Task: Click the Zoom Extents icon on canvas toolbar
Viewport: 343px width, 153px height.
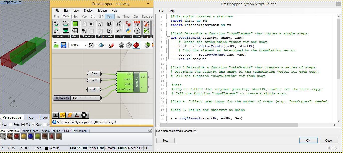Action: click(91, 45)
